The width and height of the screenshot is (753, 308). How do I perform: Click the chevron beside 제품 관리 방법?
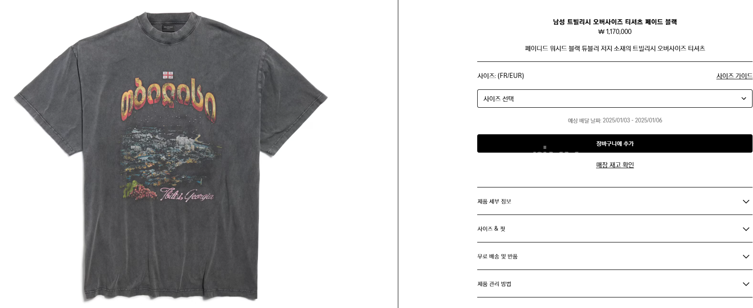[x=746, y=284]
